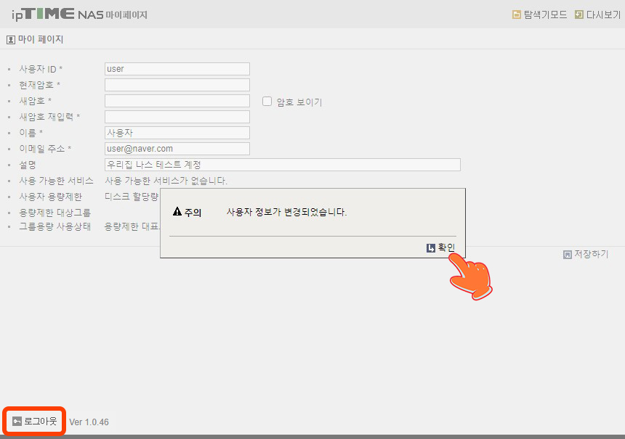Click the 다시보기 refresh icon

click(x=579, y=15)
